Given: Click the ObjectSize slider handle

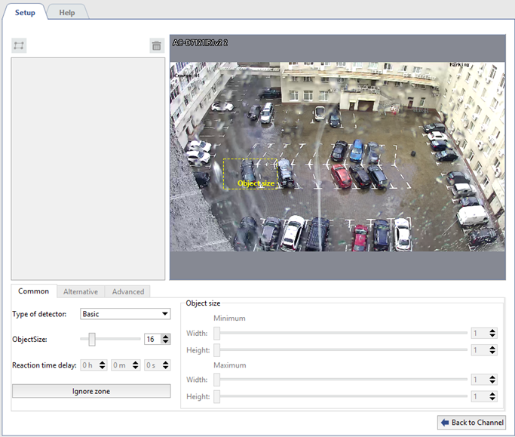Looking at the screenshot, I should [91, 340].
